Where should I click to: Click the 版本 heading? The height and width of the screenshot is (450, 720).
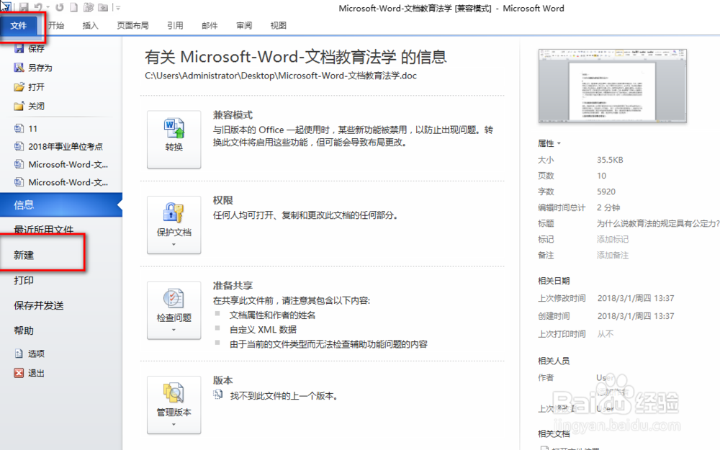point(222,380)
